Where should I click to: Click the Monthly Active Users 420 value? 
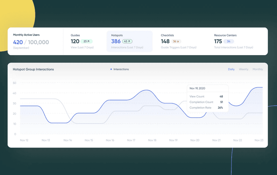click(x=18, y=42)
